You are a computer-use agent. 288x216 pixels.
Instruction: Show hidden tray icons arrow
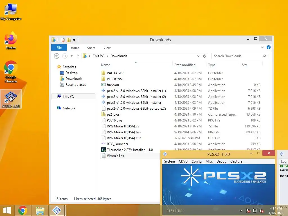(x=241, y=211)
